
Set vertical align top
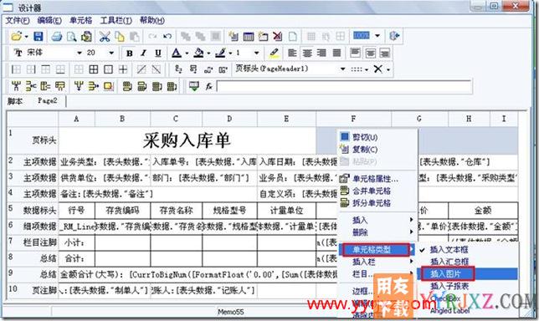click(x=355, y=53)
